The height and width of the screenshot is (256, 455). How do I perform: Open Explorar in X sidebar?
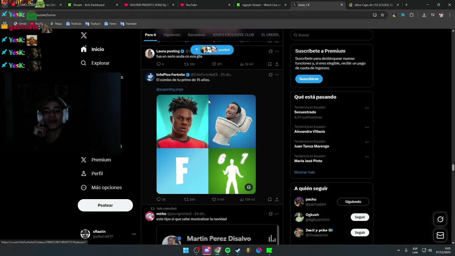pos(95,63)
